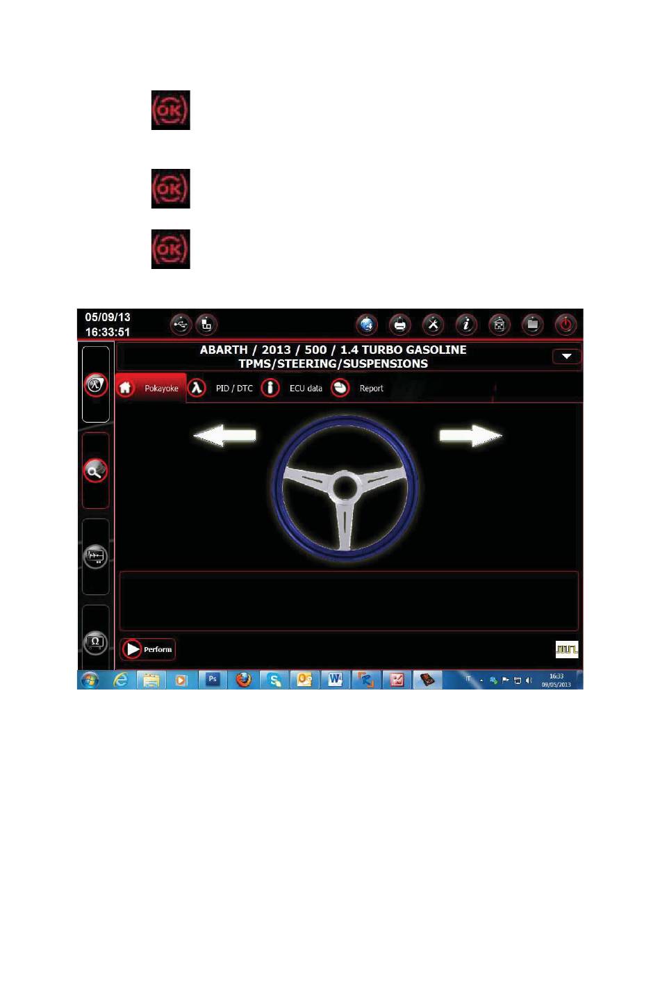Image resolution: width=660 pixels, height=987 pixels.
Task: Click the left steering arrow
Action: click(224, 436)
